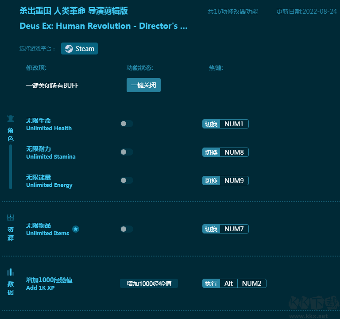The width and height of the screenshot is (340, 319).
Task: Click the NUM2 hotkey for Add 1K XP
Action: click(251, 284)
